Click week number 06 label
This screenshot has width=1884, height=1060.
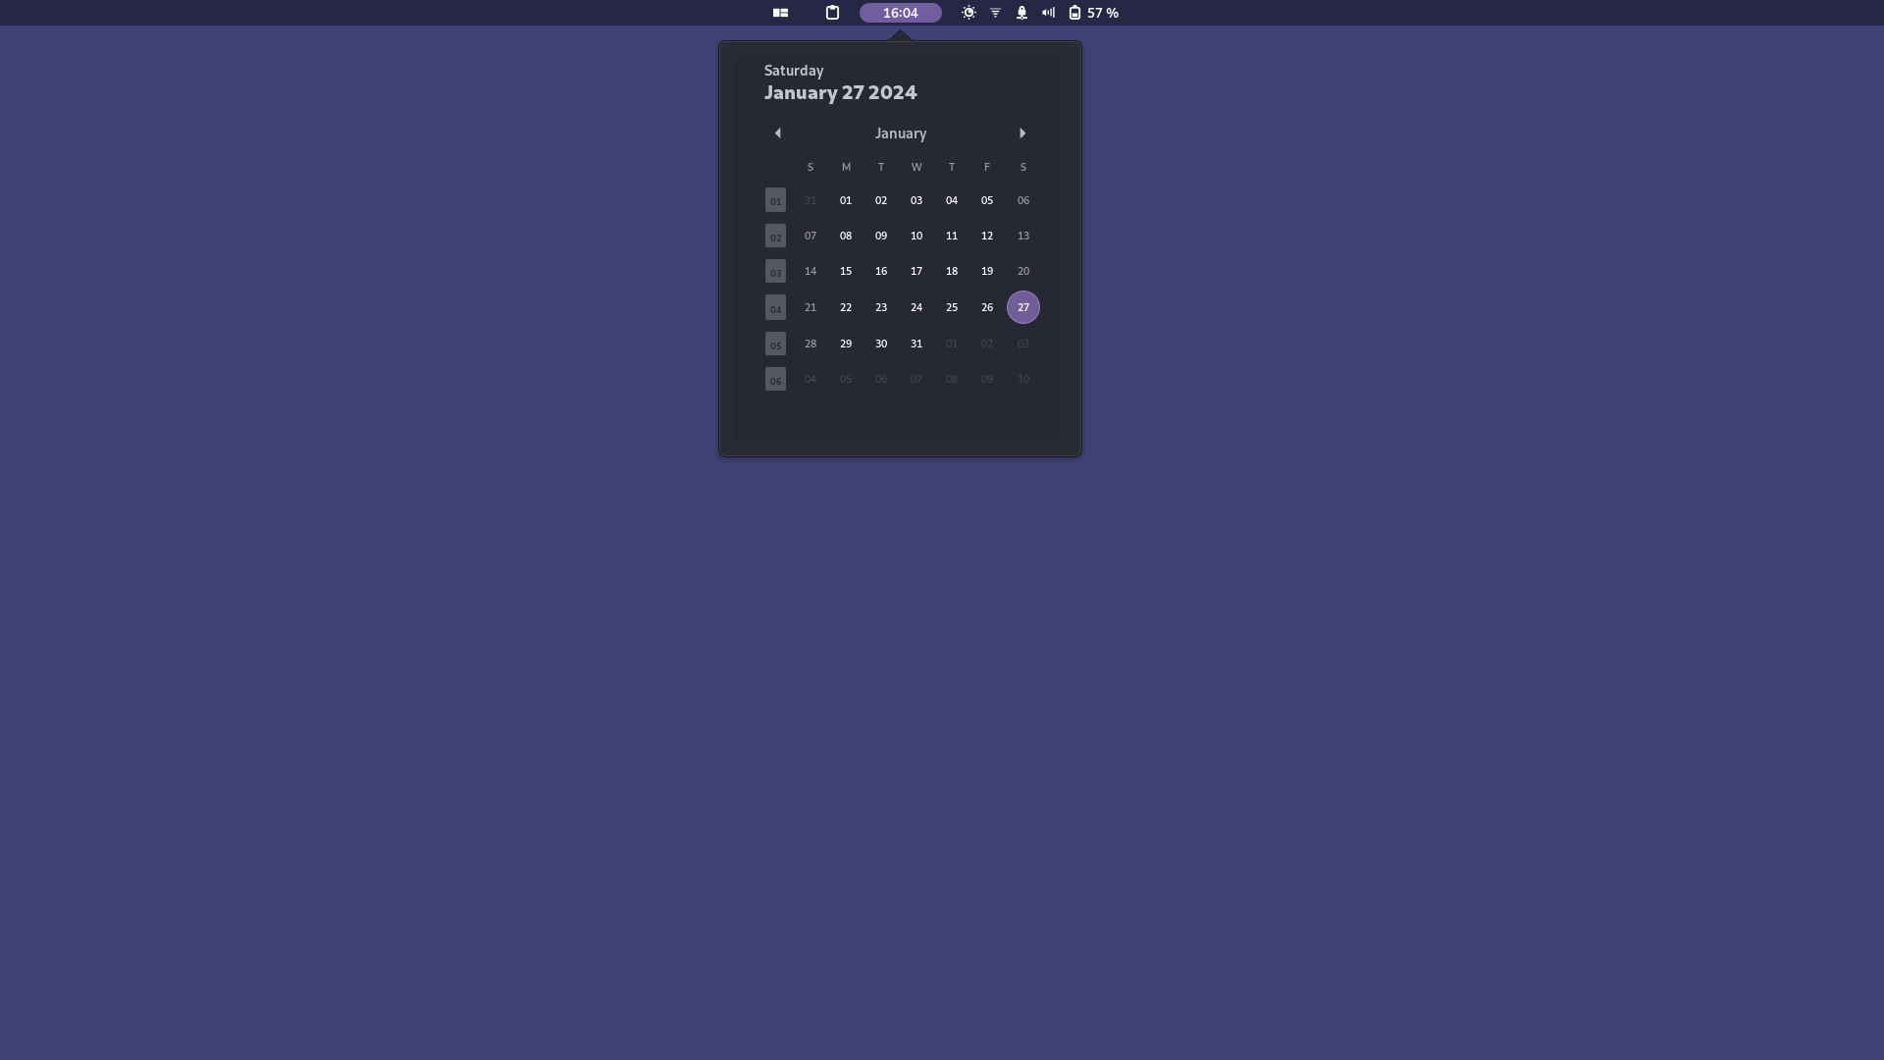click(775, 380)
